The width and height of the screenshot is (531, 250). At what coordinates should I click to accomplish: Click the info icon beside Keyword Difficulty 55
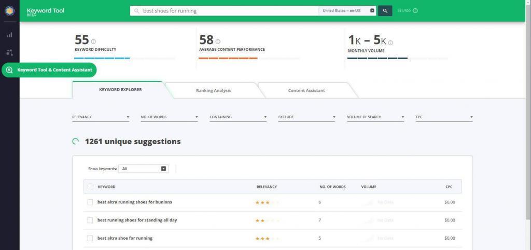93,41
